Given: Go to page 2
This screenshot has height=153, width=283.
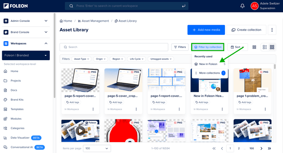Looking at the screenshot, I should pos(239,148).
